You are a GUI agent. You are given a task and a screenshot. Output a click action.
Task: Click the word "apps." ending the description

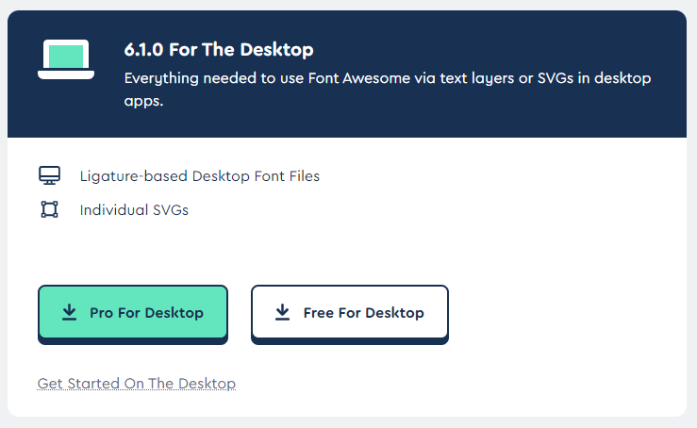point(144,101)
